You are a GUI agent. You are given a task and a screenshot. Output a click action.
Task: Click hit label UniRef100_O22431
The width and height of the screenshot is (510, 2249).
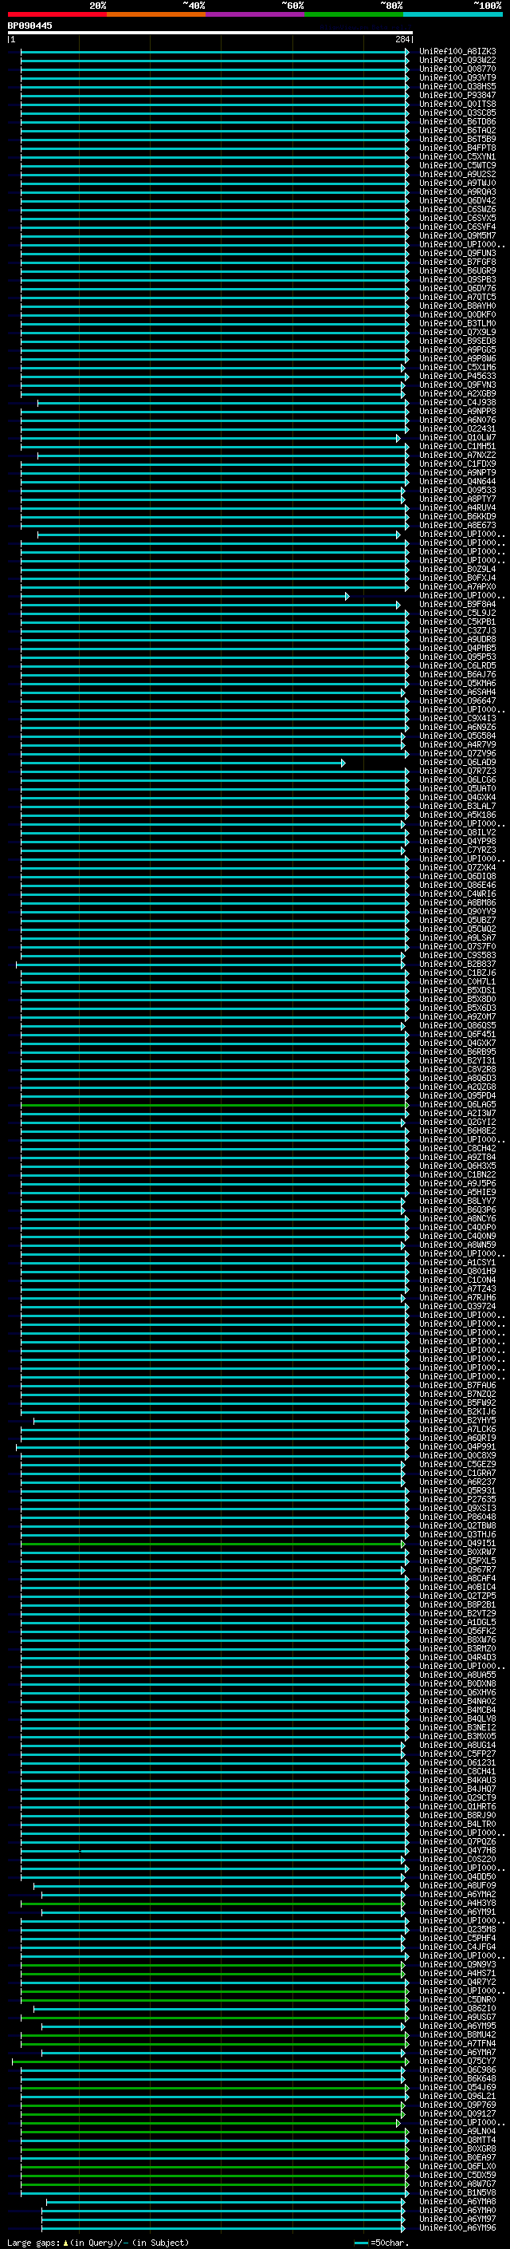tap(457, 428)
